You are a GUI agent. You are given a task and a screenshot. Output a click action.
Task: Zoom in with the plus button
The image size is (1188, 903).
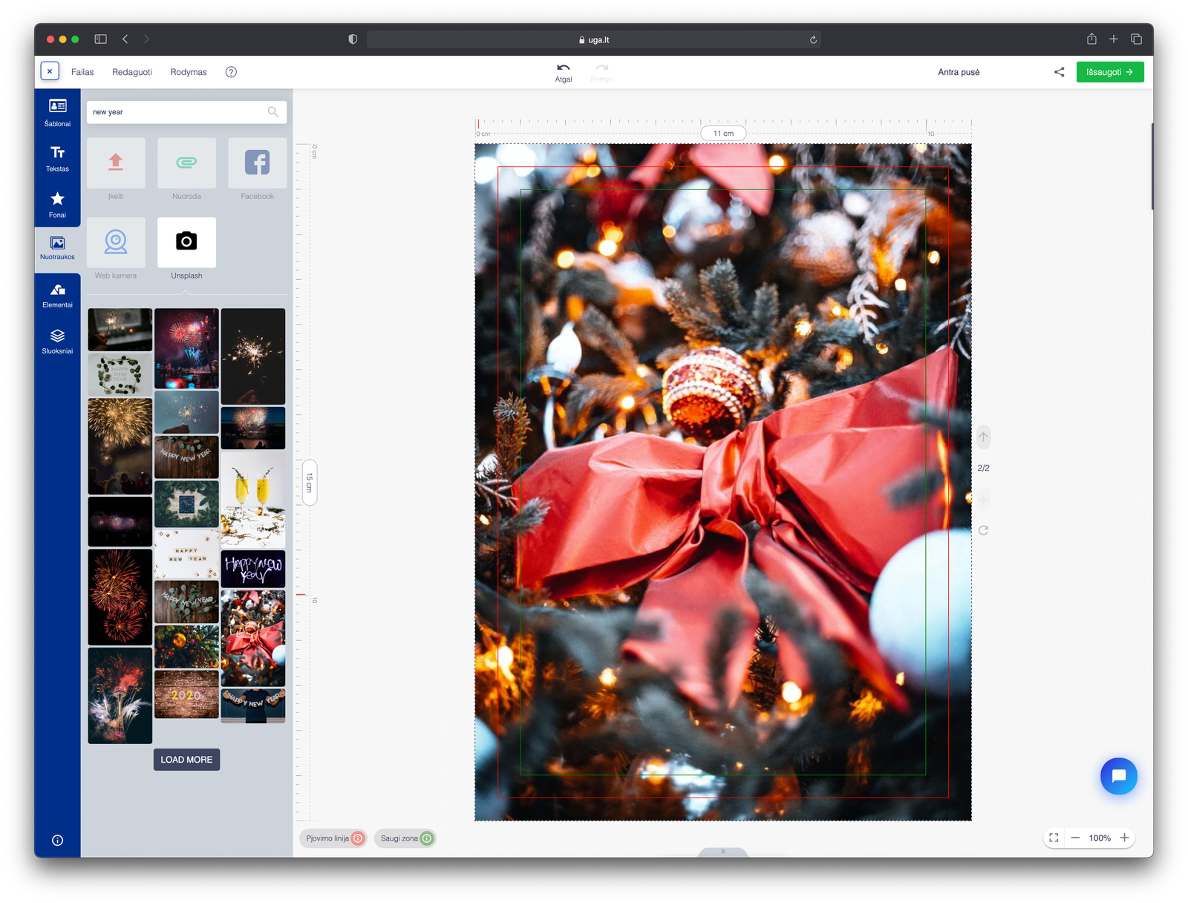1124,838
